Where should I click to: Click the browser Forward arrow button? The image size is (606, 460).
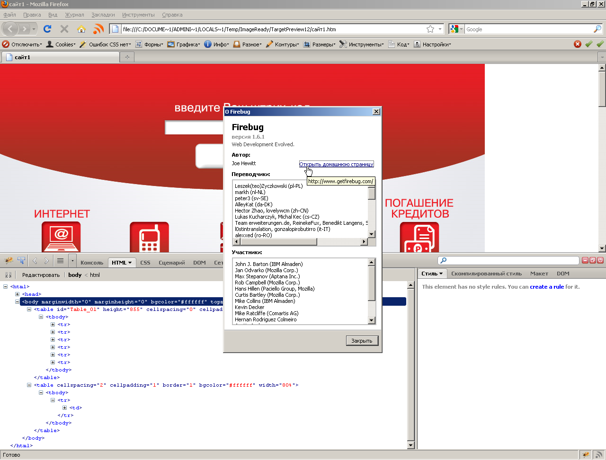[x=25, y=29]
